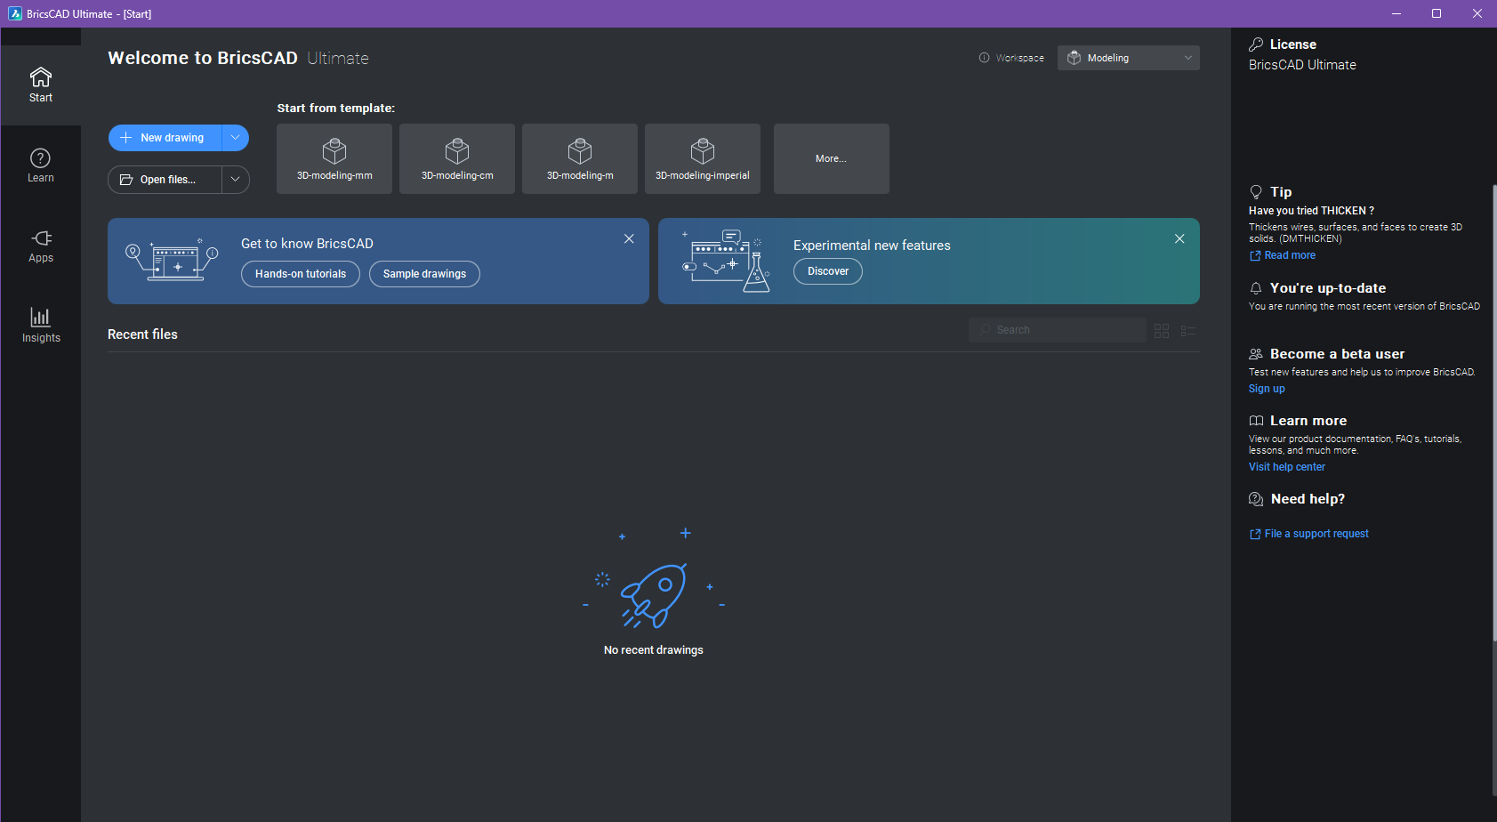Expand the Open files dropdown arrow
This screenshot has width=1497, height=822.
point(236,180)
